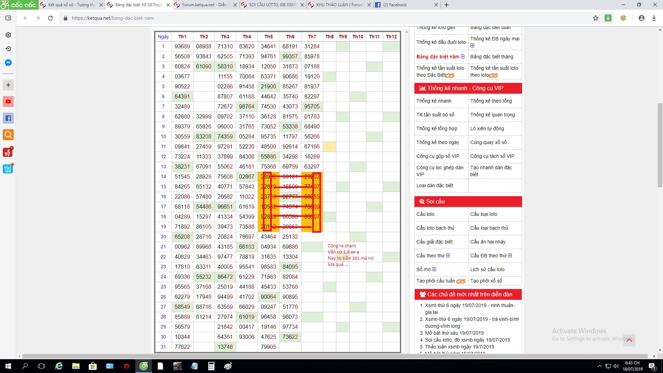663x373 pixels.
Task: Expand plus beside Số mơ
Action: [434, 269]
